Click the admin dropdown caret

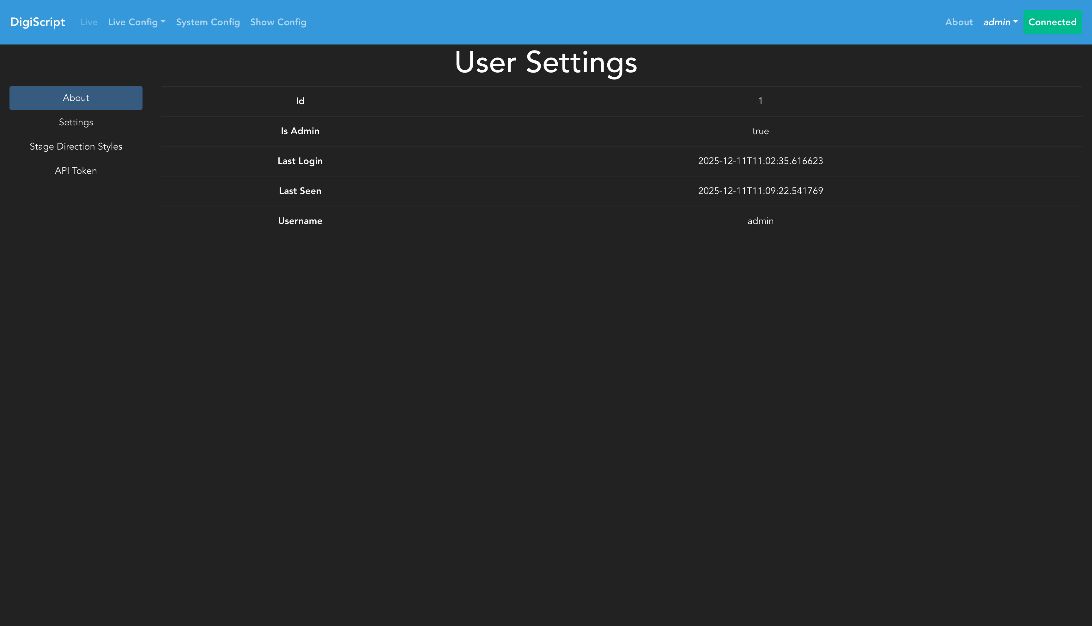[1016, 21]
